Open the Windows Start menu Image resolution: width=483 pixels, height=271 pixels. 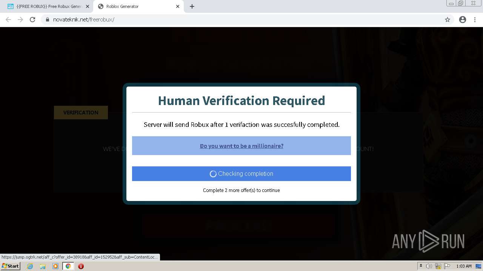point(10,266)
